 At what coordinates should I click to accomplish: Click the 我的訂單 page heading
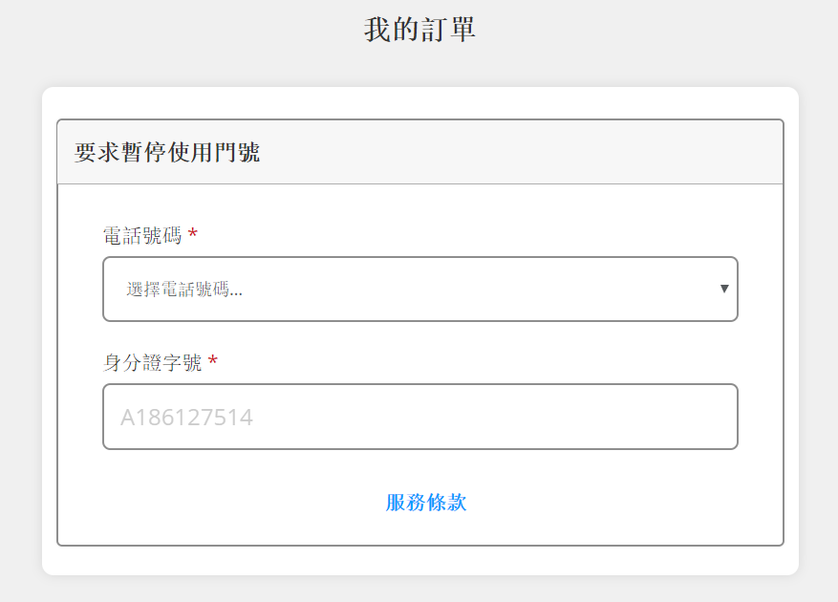coord(420,29)
